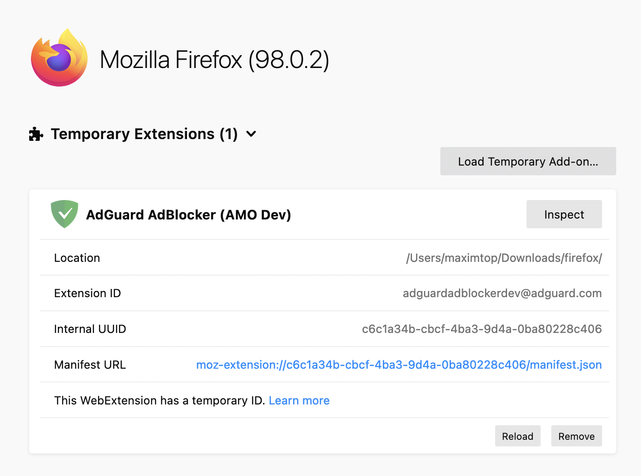This screenshot has height=476, width=641.
Task: Click the puzzle piece extensions icon
Action: click(x=36, y=134)
